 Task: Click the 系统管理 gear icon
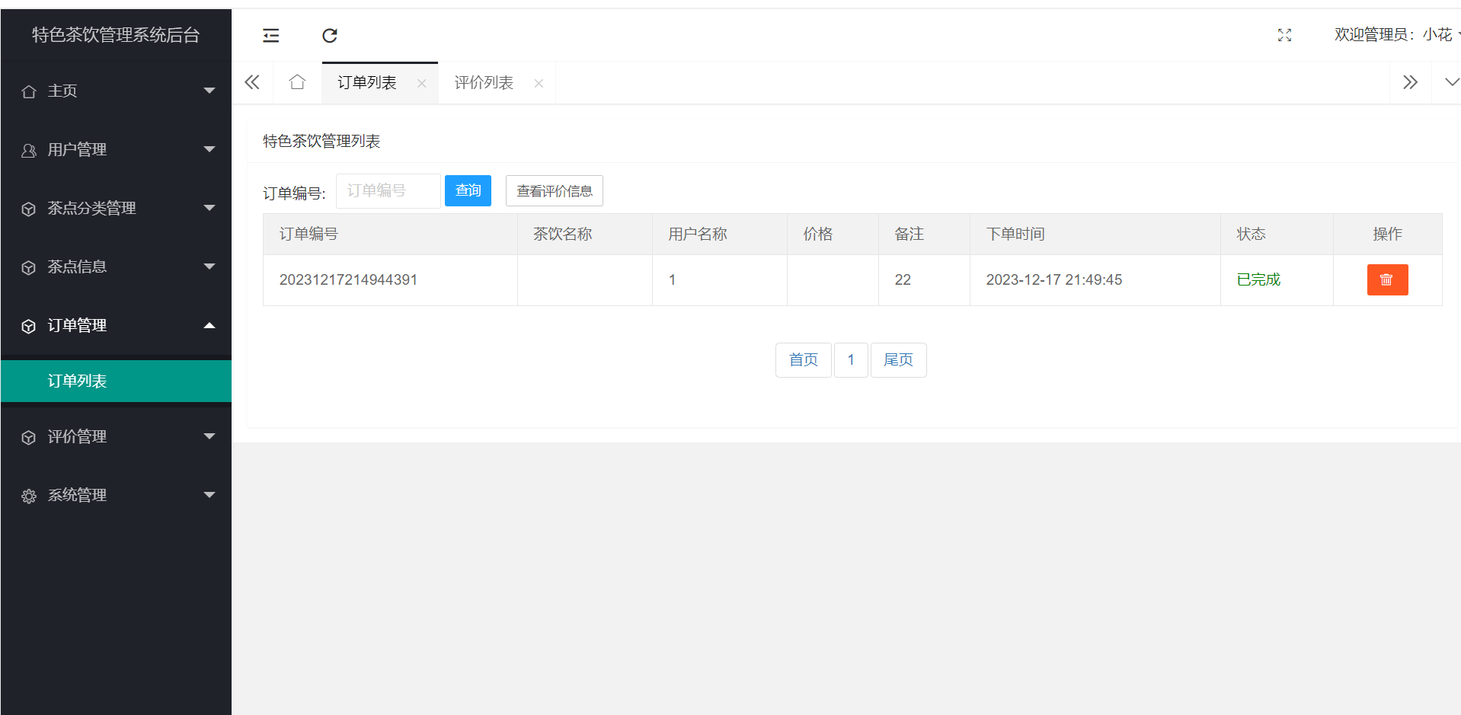(28, 495)
